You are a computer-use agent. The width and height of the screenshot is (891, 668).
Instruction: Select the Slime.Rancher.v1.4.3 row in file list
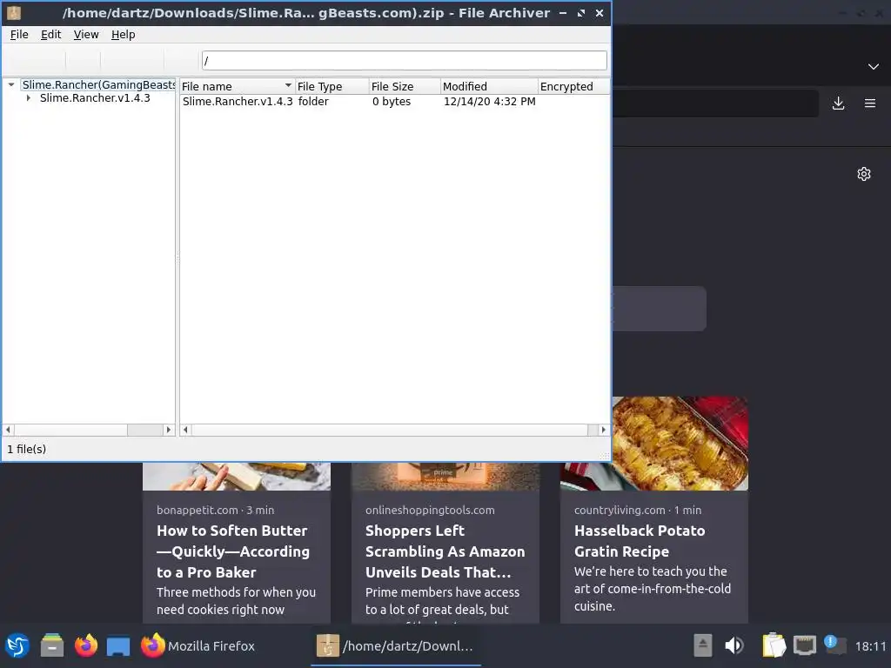(394, 102)
